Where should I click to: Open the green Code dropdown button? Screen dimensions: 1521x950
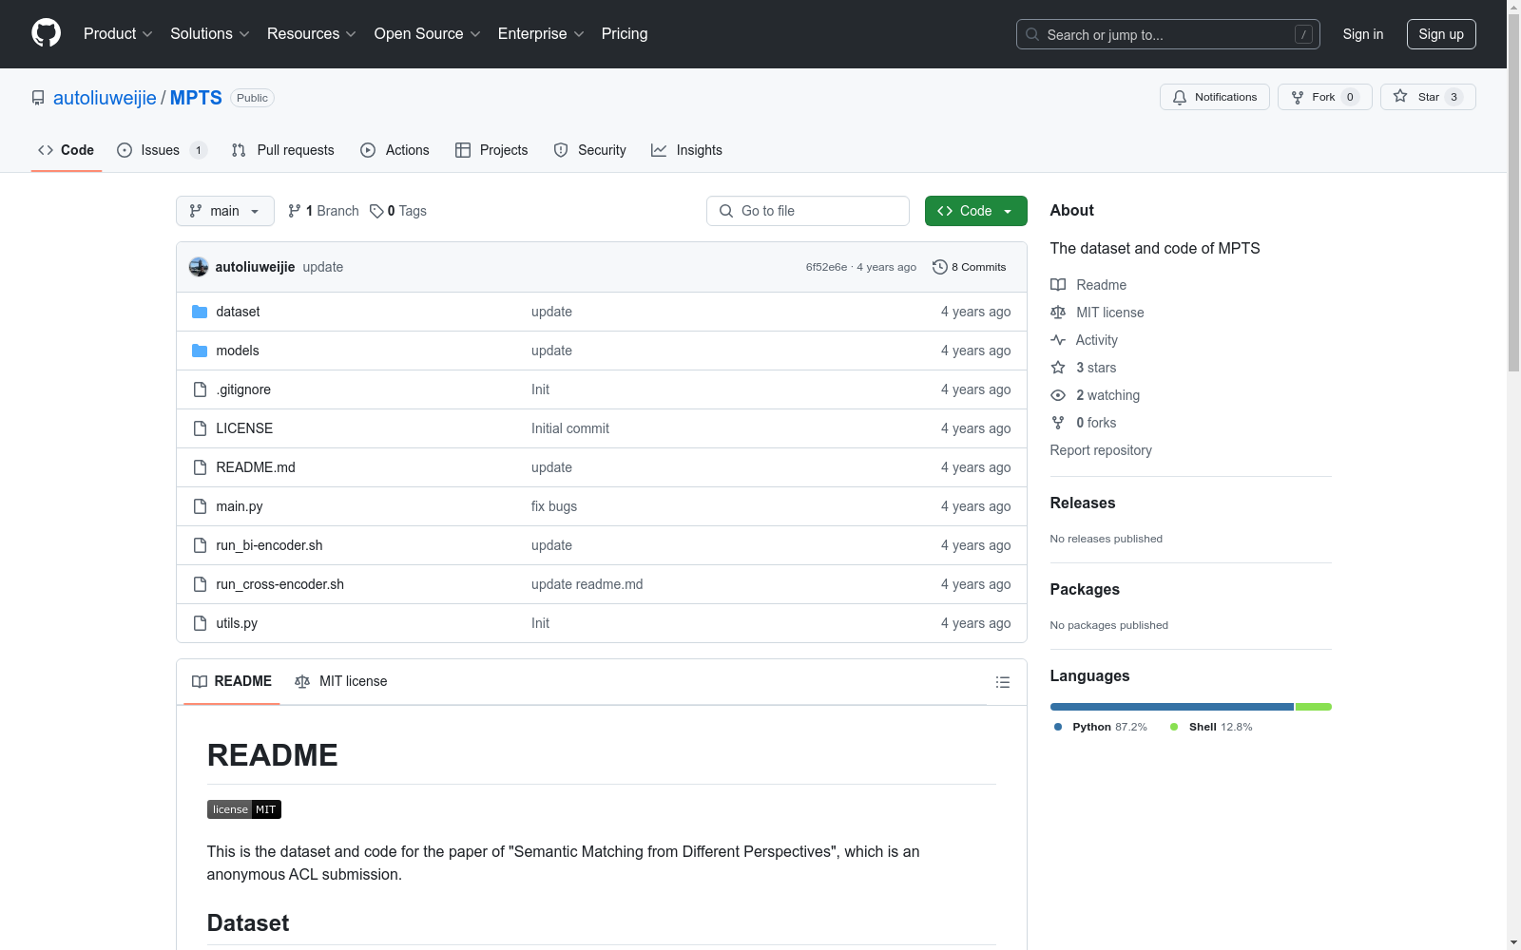tap(975, 211)
